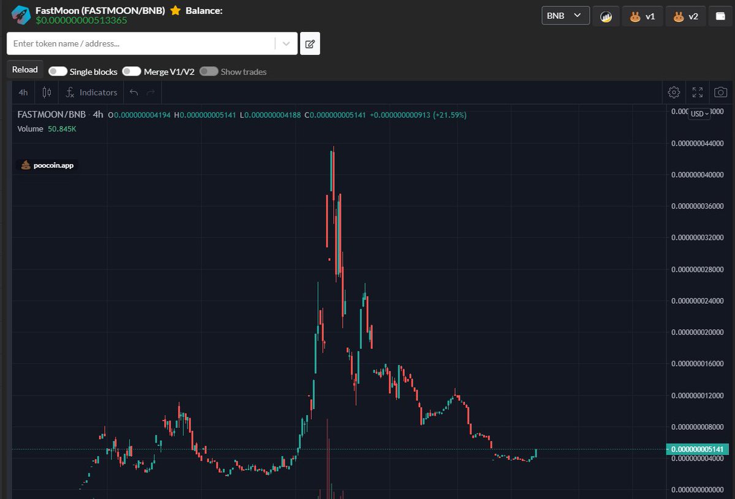Redo chart action arrow

coord(151,92)
